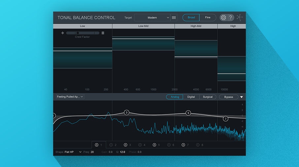Expand the Flat HP shape dropdown
Viewport: 299px width, 167px height.
(80, 152)
